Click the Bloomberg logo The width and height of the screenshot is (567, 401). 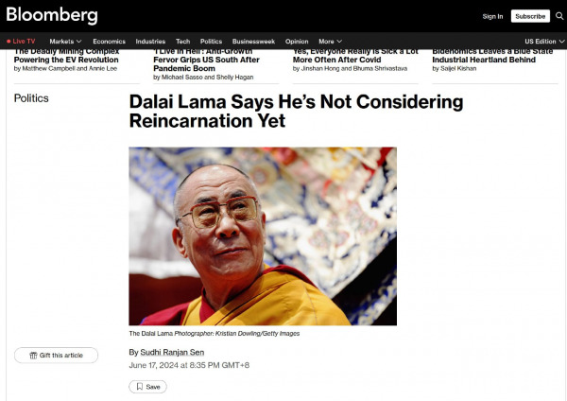click(x=52, y=15)
